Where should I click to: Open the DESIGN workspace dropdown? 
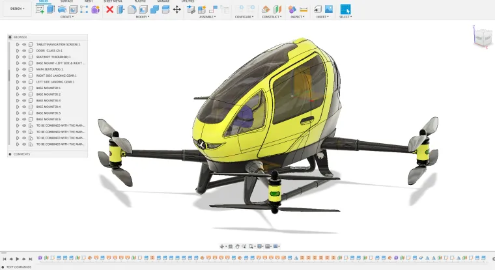click(x=16, y=9)
